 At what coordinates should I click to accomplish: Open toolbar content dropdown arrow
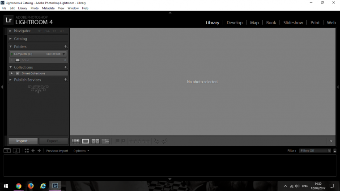pyautogui.click(x=331, y=141)
